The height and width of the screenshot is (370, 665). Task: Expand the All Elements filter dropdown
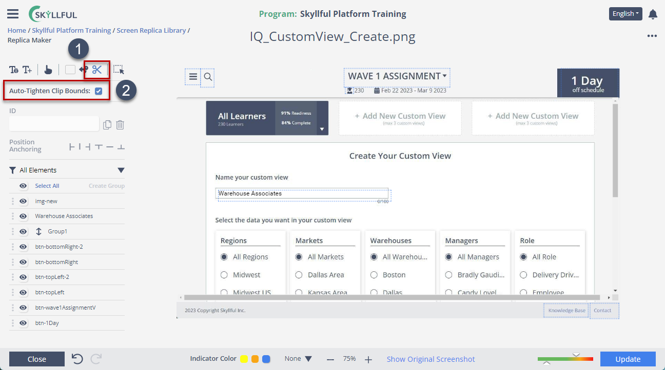[121, 170]
